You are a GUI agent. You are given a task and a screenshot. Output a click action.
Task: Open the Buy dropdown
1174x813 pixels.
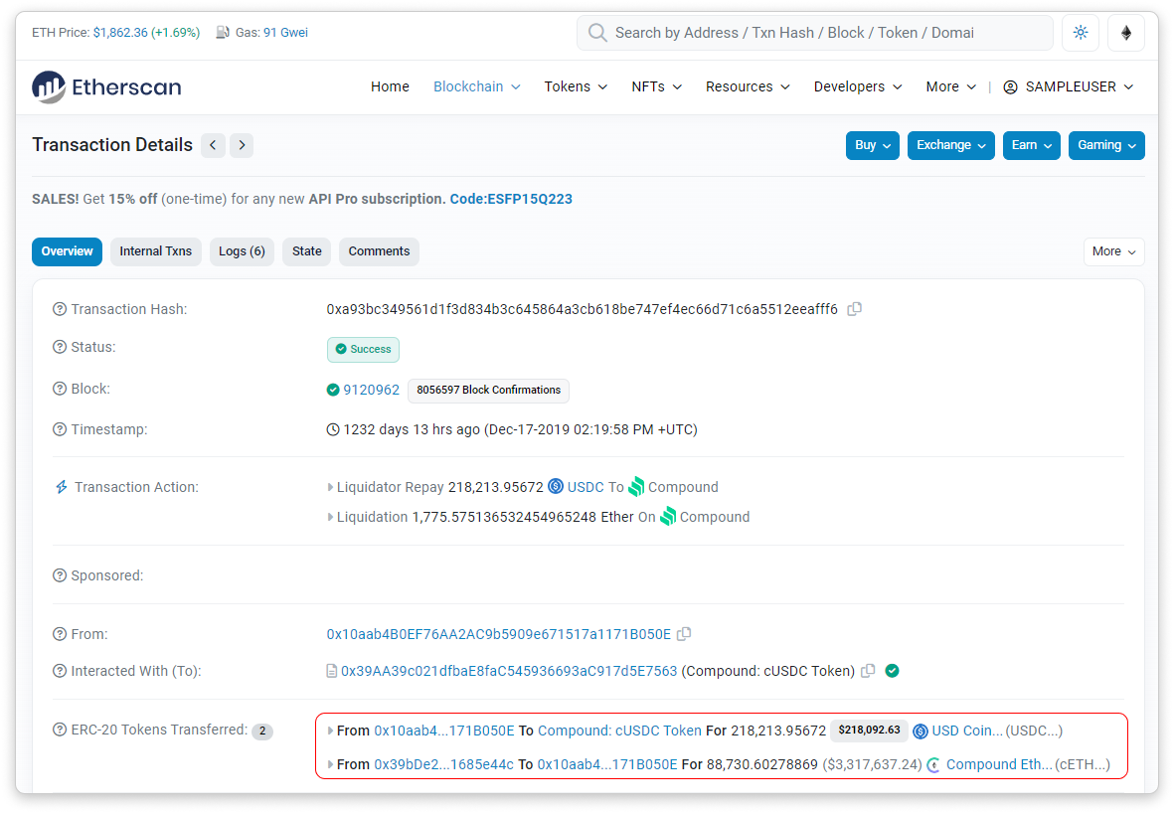(x=873, y=145)
